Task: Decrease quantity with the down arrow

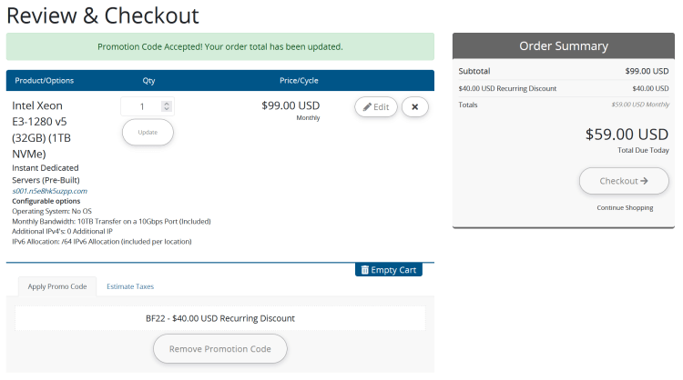Action: (x=166, y=110)
